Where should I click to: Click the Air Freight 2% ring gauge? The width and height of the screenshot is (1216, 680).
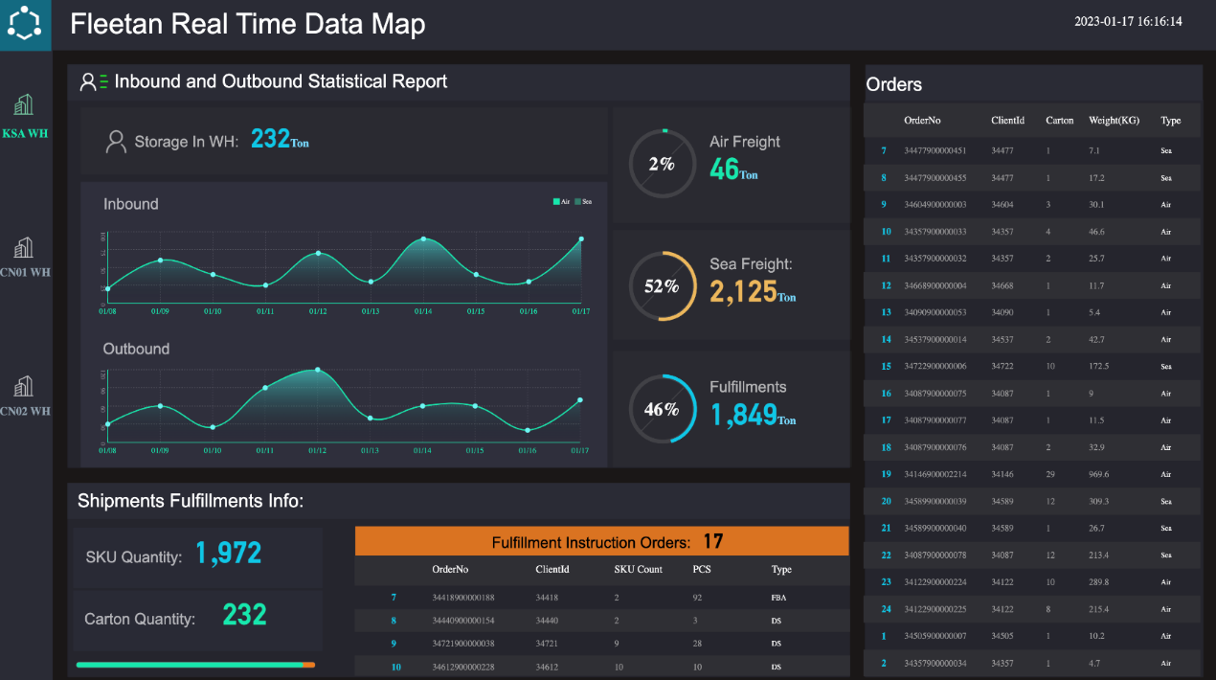pos(662,164)
